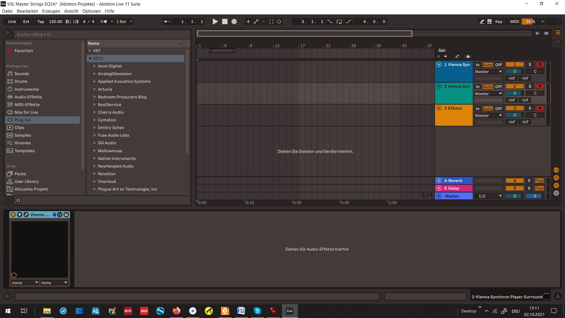Expand the Arturia plug-in folder

(95, 89)
